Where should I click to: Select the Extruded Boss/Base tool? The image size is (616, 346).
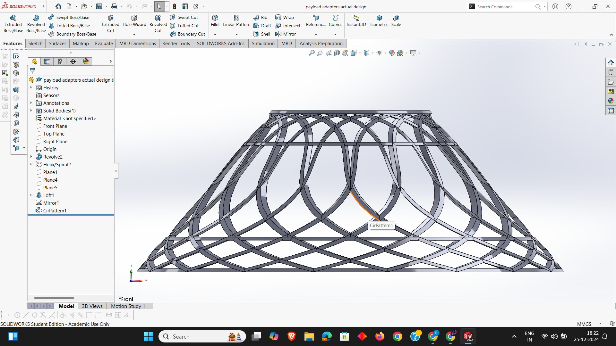click(x=13, y=23)
